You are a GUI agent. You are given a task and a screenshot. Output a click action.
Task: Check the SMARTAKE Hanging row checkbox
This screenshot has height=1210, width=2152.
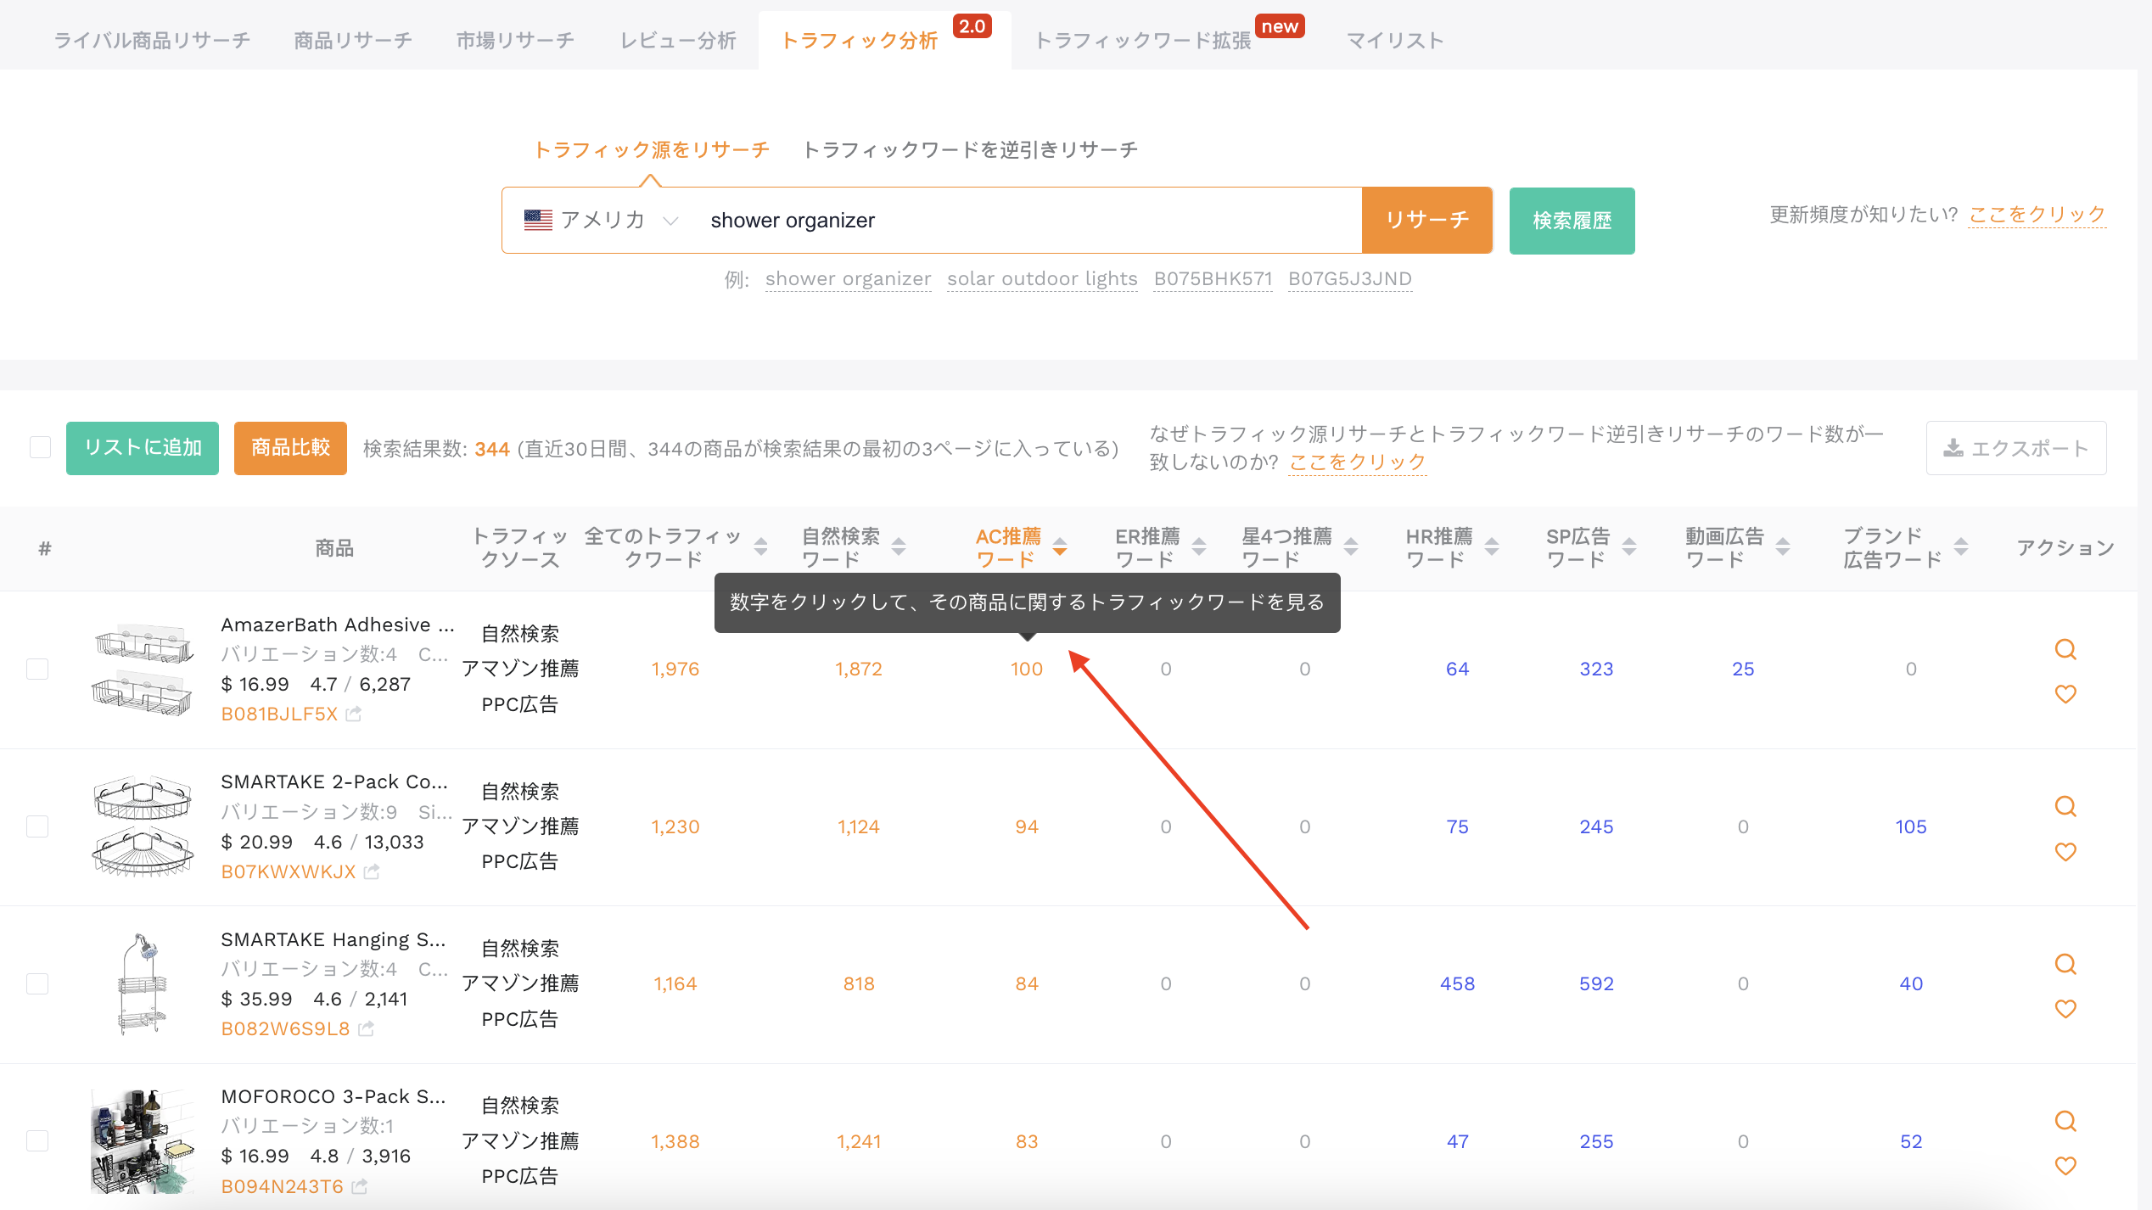[x=37, y=984]
